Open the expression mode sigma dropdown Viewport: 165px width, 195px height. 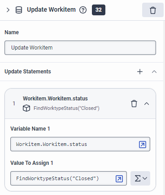(x=140, y=178)
